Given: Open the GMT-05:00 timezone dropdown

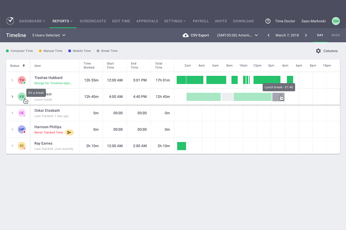Looking at the screenshot, I should coord(238,35).
